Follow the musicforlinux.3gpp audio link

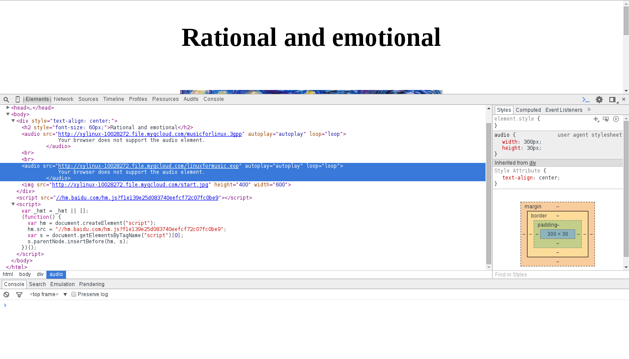(x=150, y=134)
